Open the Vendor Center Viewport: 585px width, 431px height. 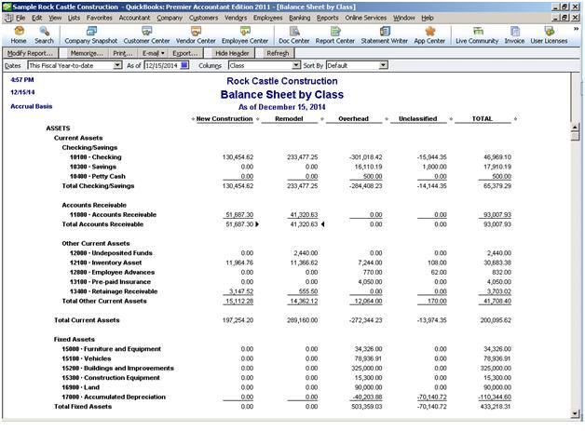[x=196, y=35]
